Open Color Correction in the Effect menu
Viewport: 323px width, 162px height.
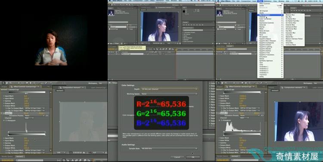265,19
